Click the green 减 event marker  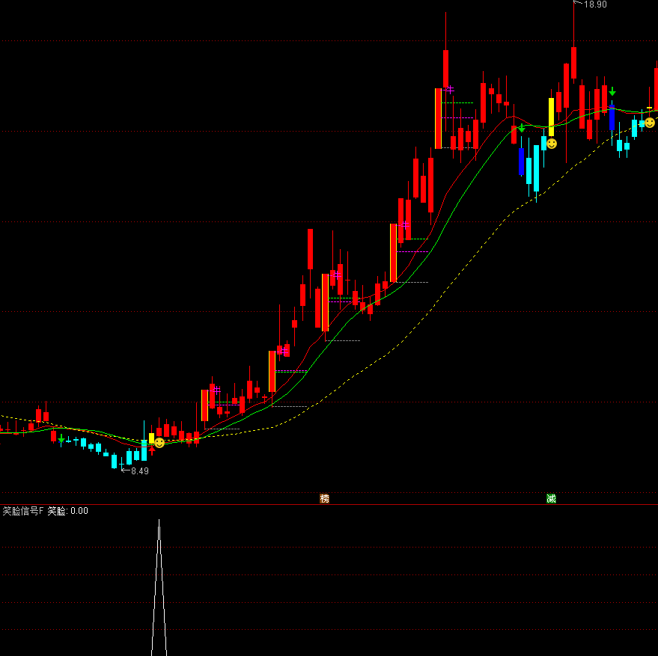coord(551,498)
